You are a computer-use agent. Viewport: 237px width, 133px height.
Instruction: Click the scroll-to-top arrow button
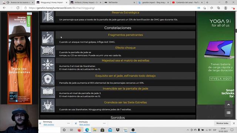[228, 105]
